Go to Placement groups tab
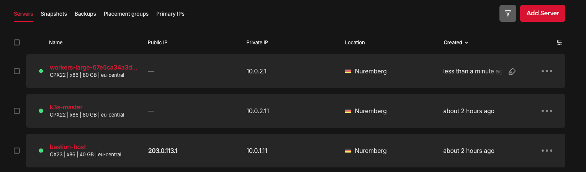The height and width of the screenshot is (172, 586). (x=126, y=14)
